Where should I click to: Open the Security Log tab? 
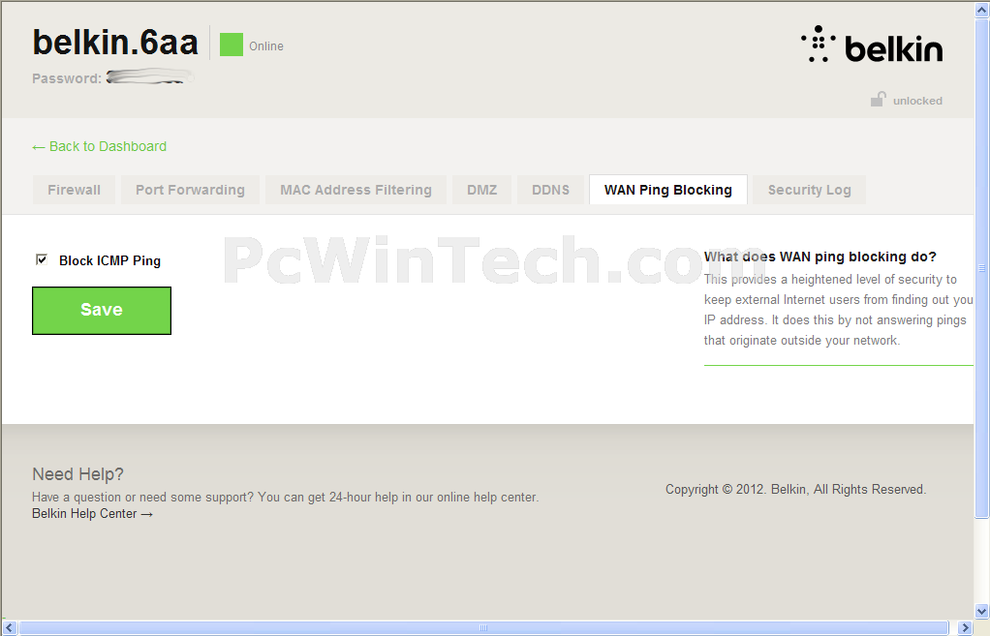coord(810,190)
